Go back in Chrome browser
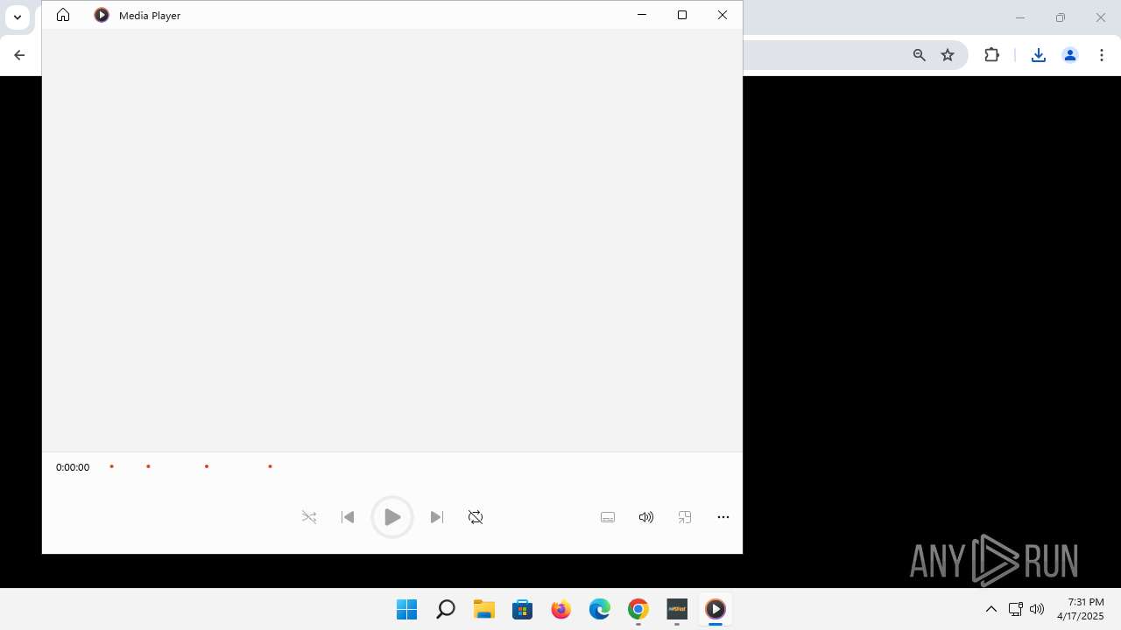1121x630 pixels. 19,55
